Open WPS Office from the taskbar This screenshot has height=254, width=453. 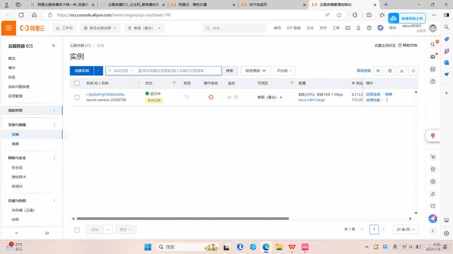[292, 247]
